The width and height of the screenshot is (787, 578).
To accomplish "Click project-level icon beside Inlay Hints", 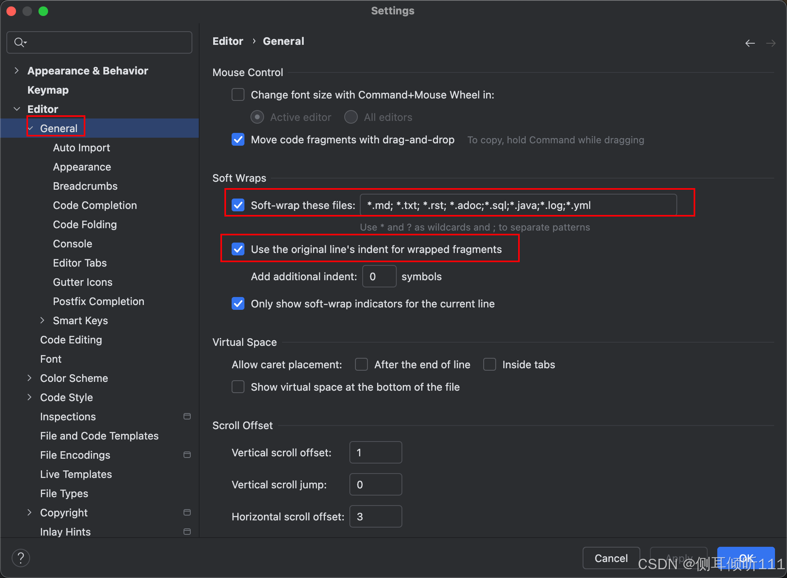I will point(187,532).
